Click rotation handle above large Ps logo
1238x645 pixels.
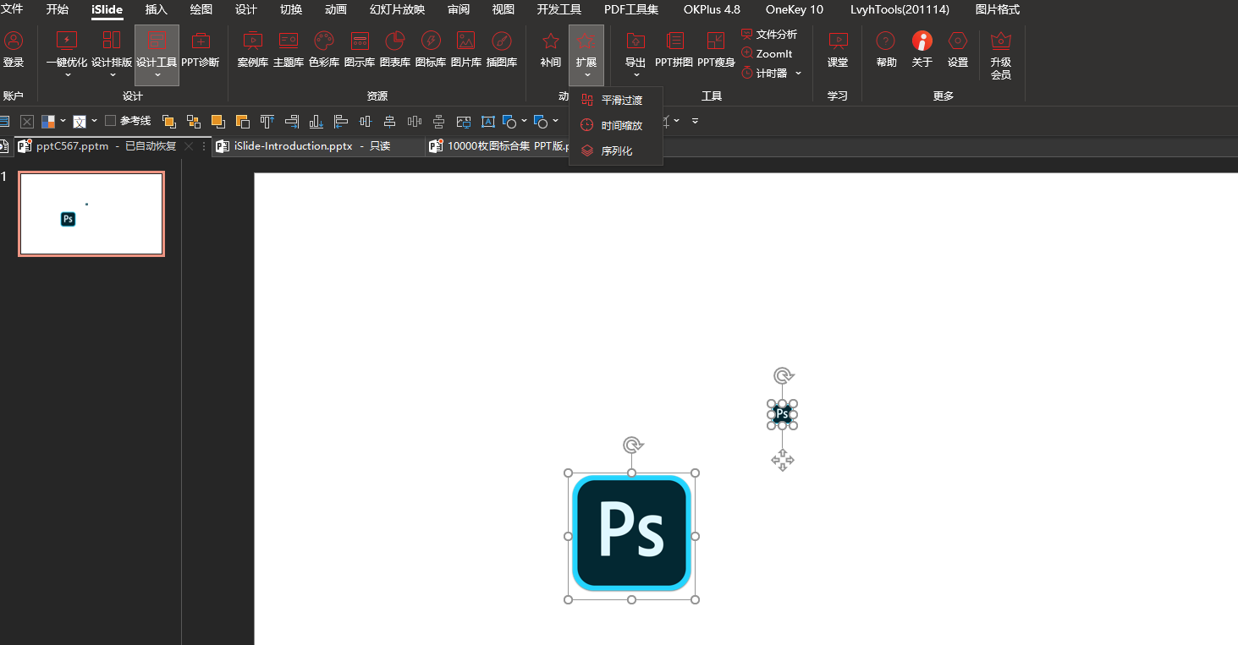632,445
